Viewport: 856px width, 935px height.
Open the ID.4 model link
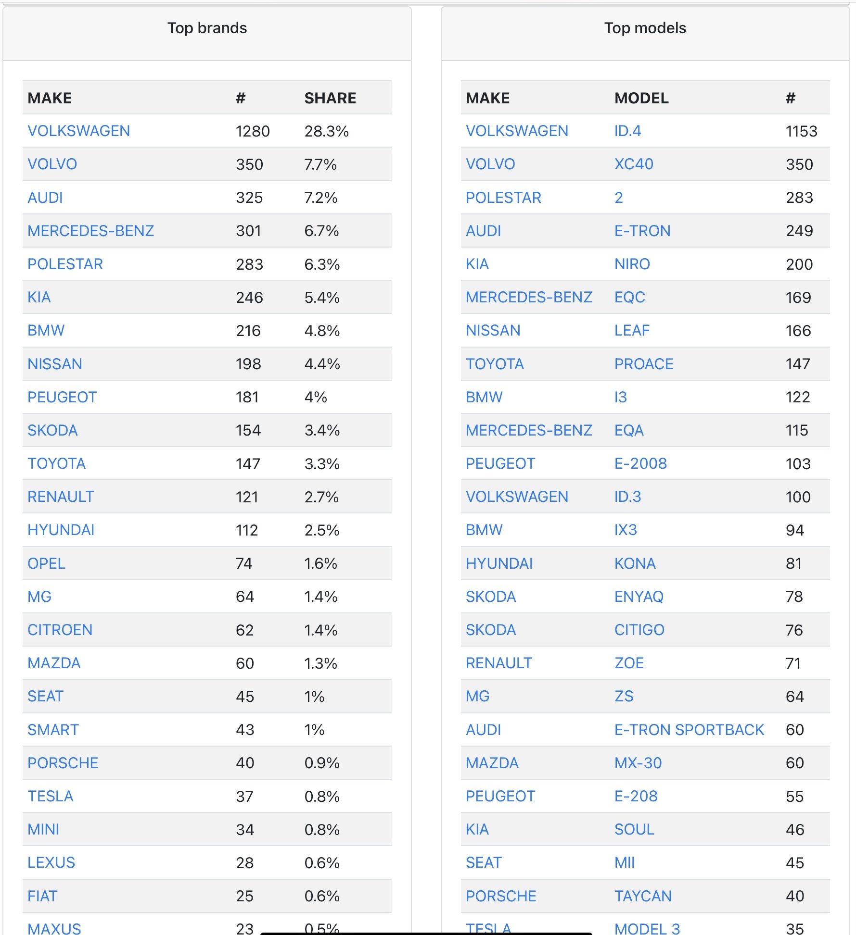point(627,131)
